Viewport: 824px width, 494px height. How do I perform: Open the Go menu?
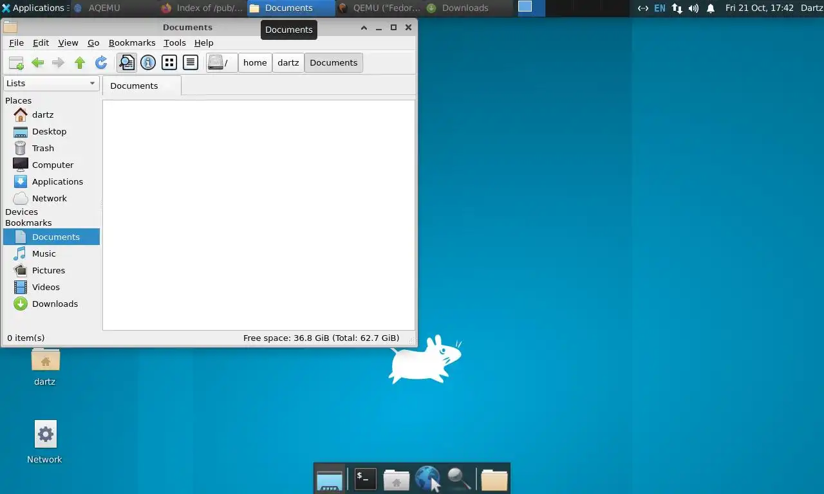coord(93,42)
